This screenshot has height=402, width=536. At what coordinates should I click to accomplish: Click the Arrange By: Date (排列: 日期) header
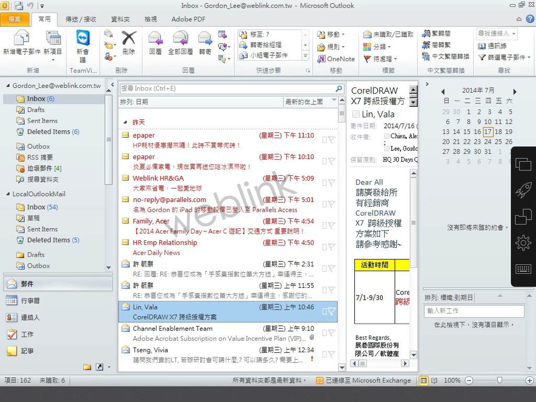coord(134,101)
